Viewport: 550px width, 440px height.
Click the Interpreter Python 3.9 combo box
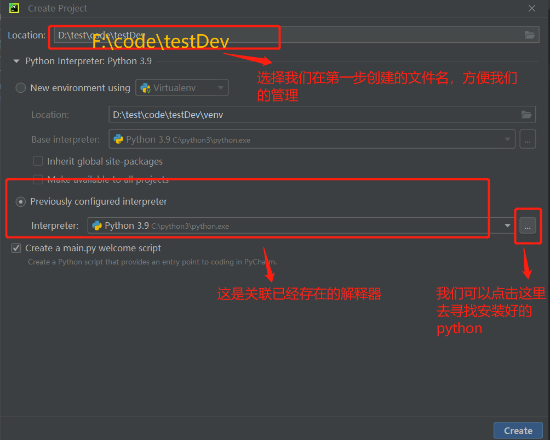(301, 226)
